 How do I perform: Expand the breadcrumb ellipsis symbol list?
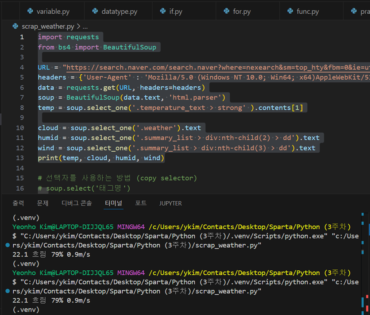pos(85,27)
